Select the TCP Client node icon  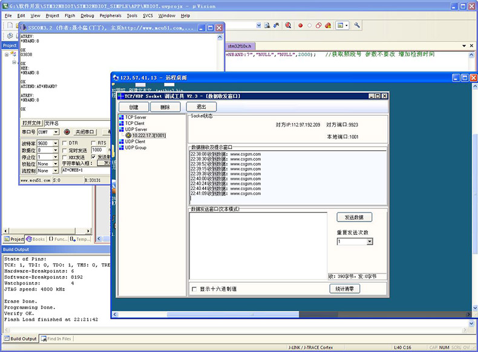coord(122,124)
